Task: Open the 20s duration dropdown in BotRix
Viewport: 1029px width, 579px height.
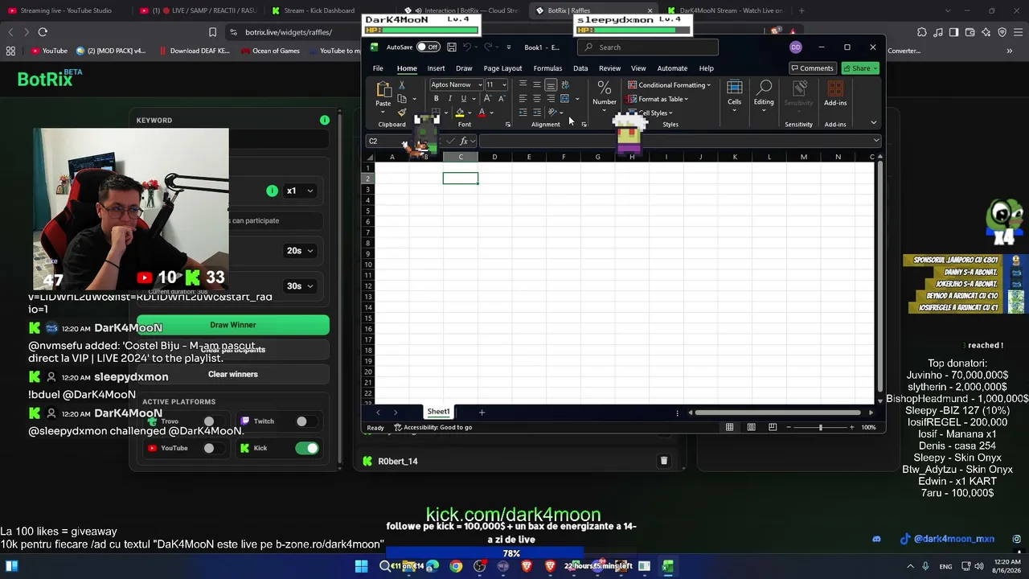Action: pos(301,251)
